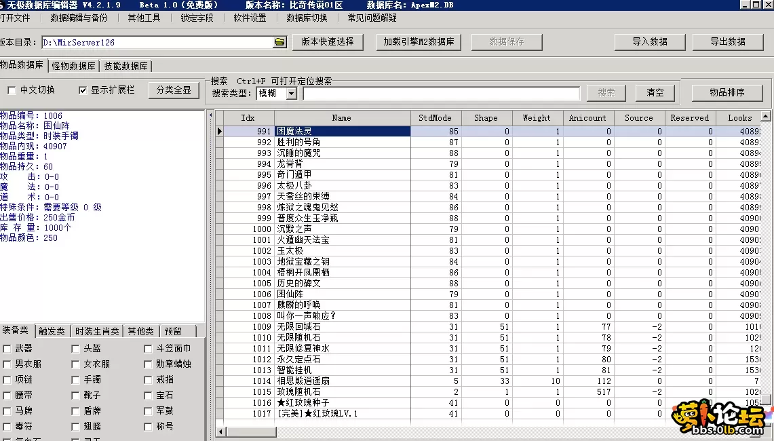Check the 靴子 checkbox

[x=75, y=396]
